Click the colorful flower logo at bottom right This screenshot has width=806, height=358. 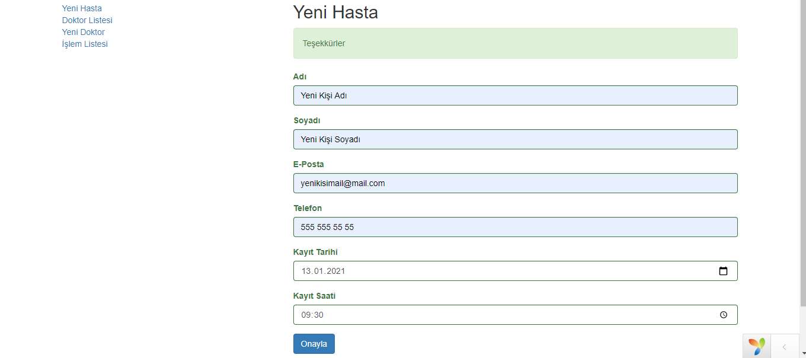click(x=756, y=345)
